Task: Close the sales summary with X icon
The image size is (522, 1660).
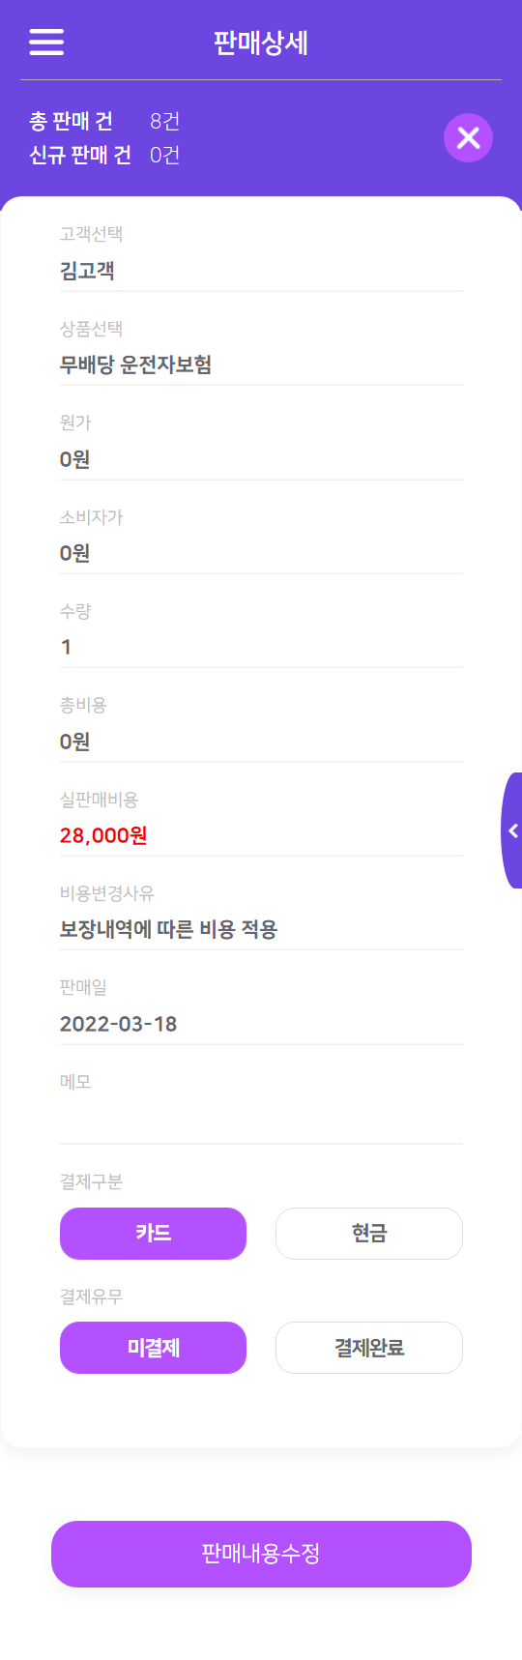Action: pos(469,137)
